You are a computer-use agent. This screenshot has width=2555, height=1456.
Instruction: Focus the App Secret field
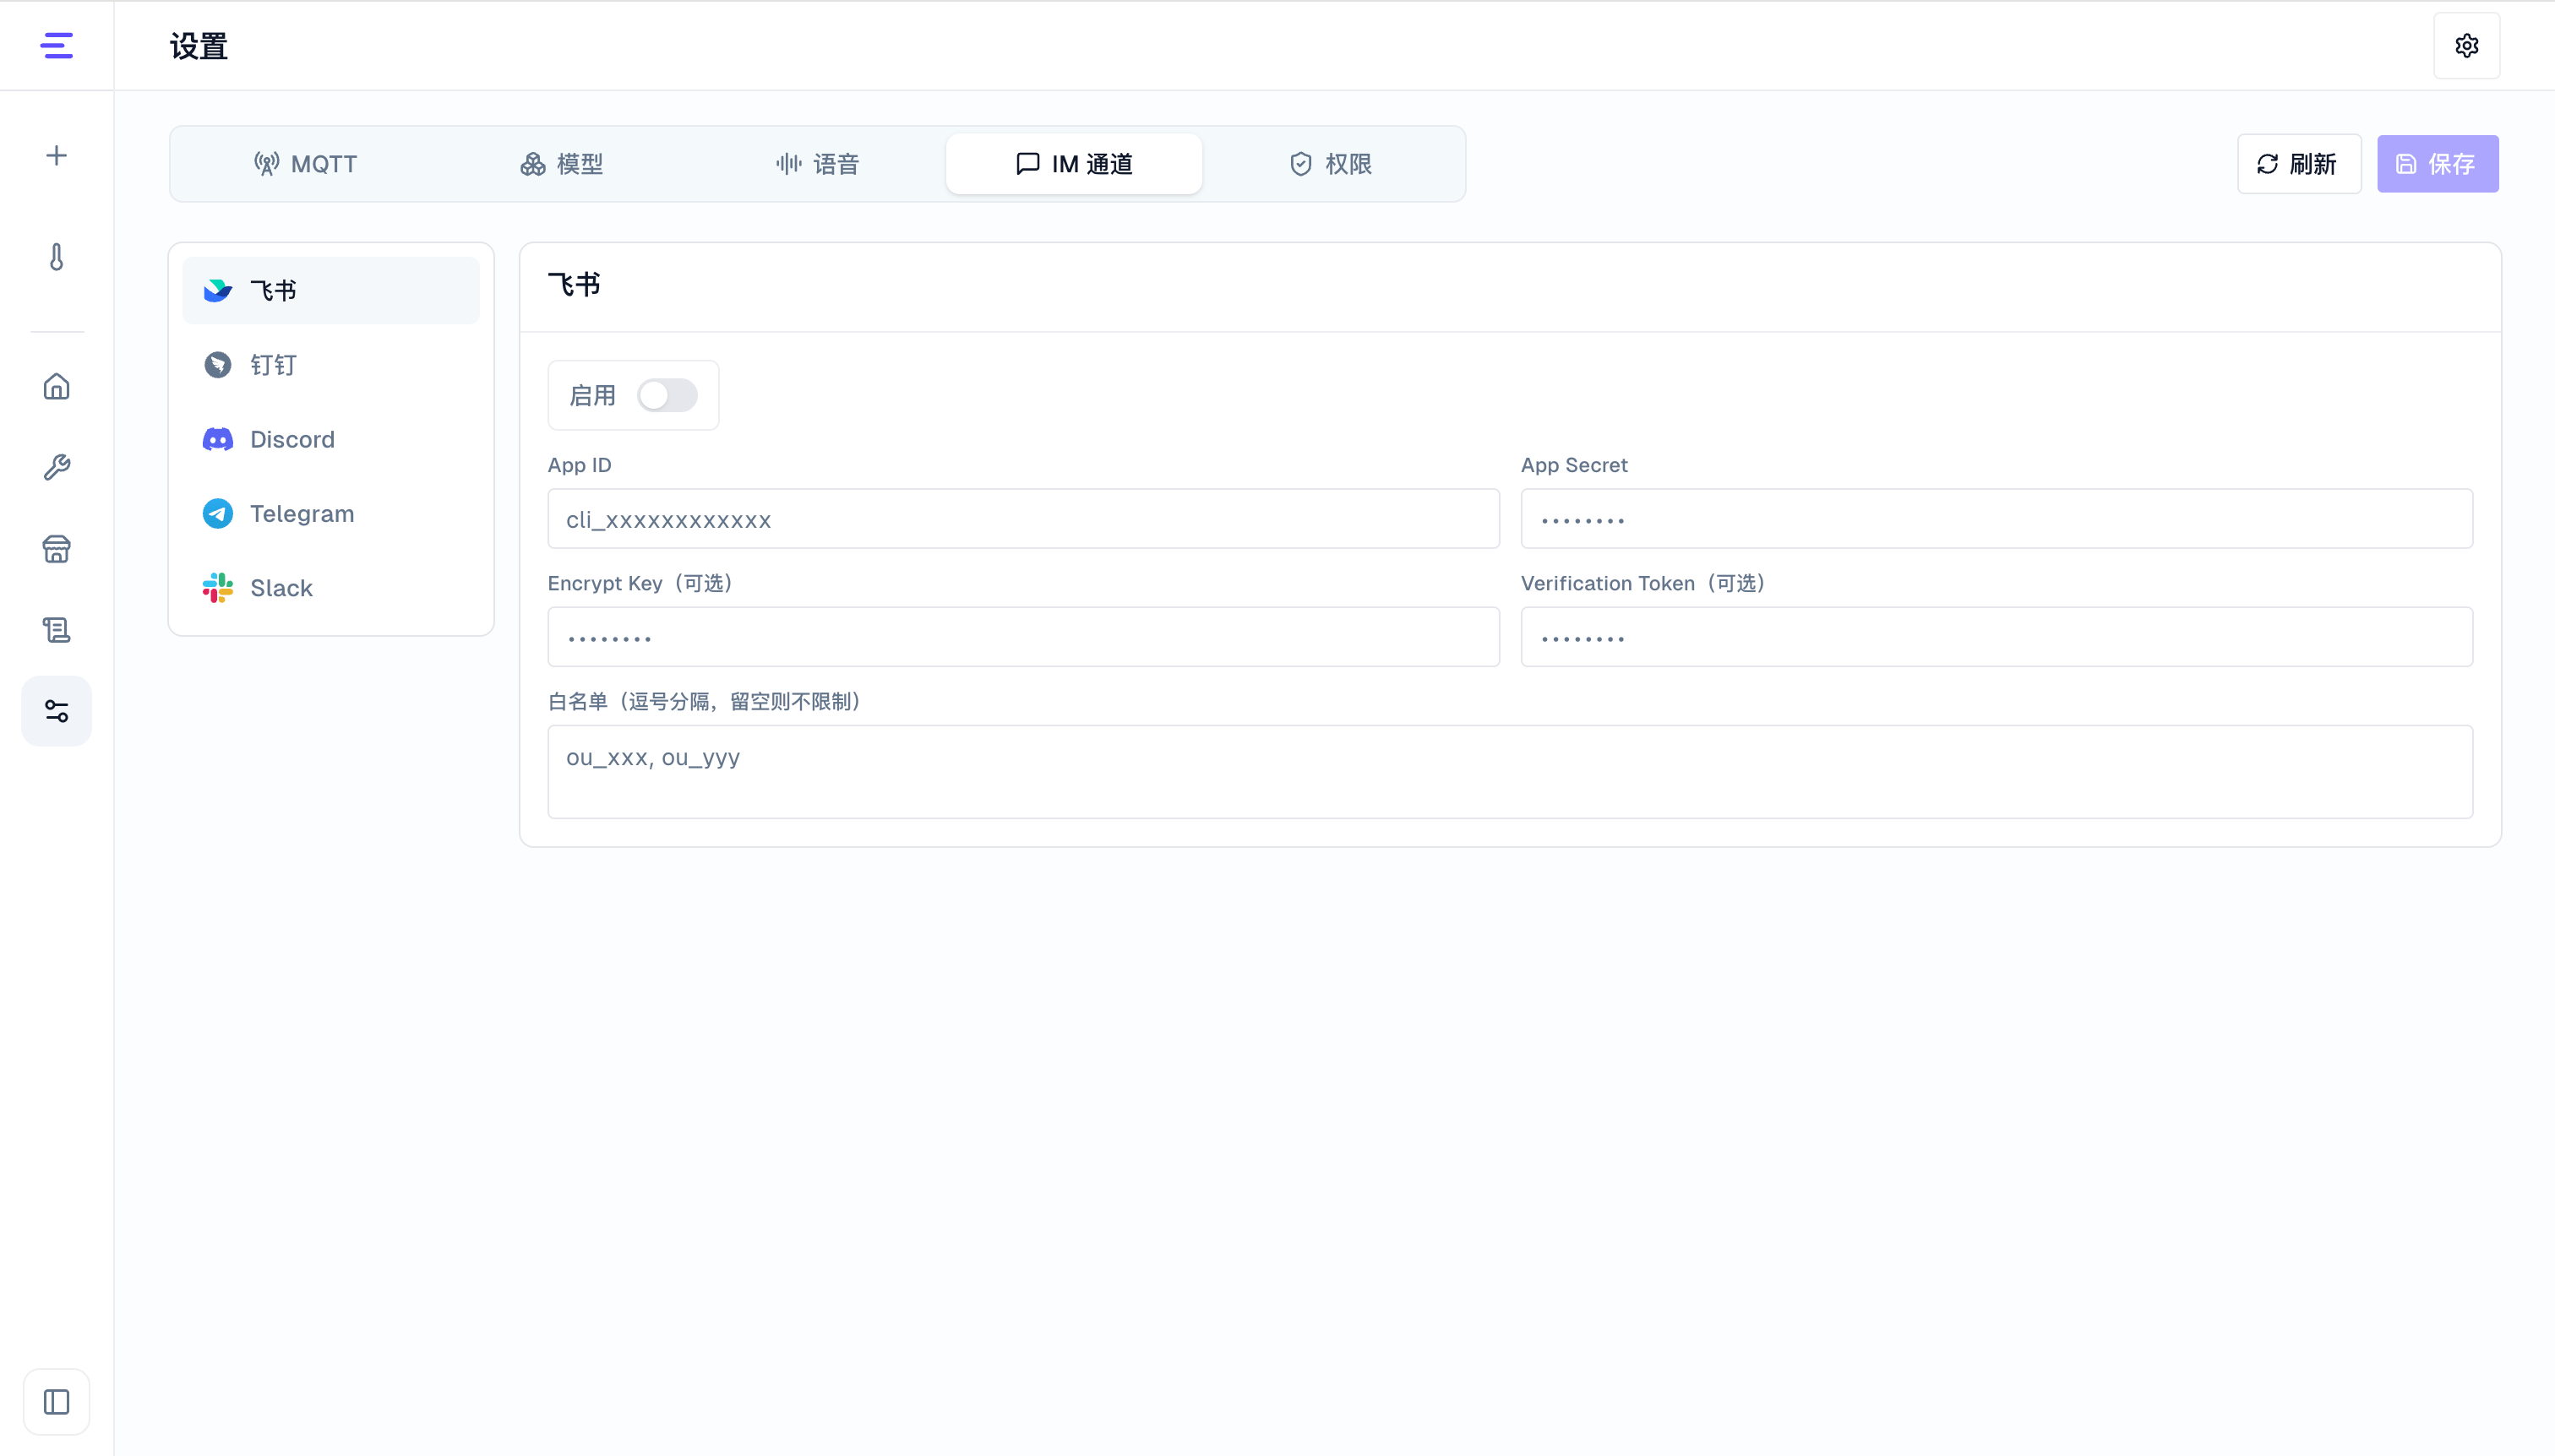coord(1997,519)
